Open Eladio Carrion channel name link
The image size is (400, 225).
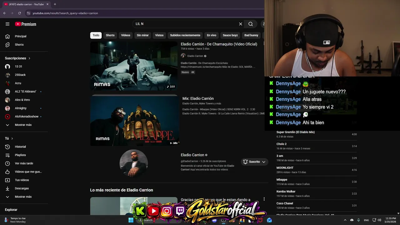coord(192,155)
